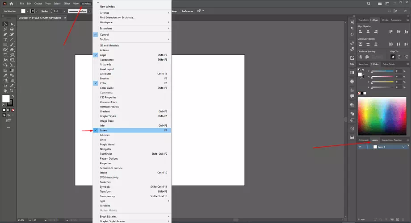
Task: Click the Cyan color slider
Action: tap(382, 71)
